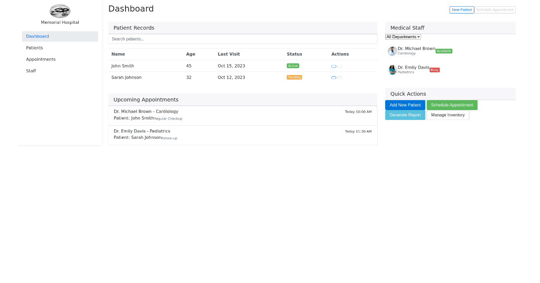The height and width of the screenshot is (283, 540).
Task: Select Patients in the sidebar
Action: tap(35, 48)
